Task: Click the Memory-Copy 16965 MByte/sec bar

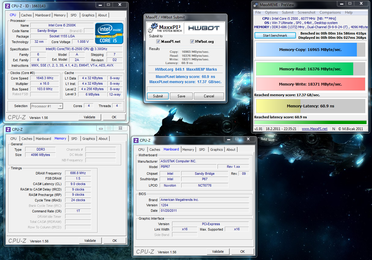Action: click(x=311, y=49)
